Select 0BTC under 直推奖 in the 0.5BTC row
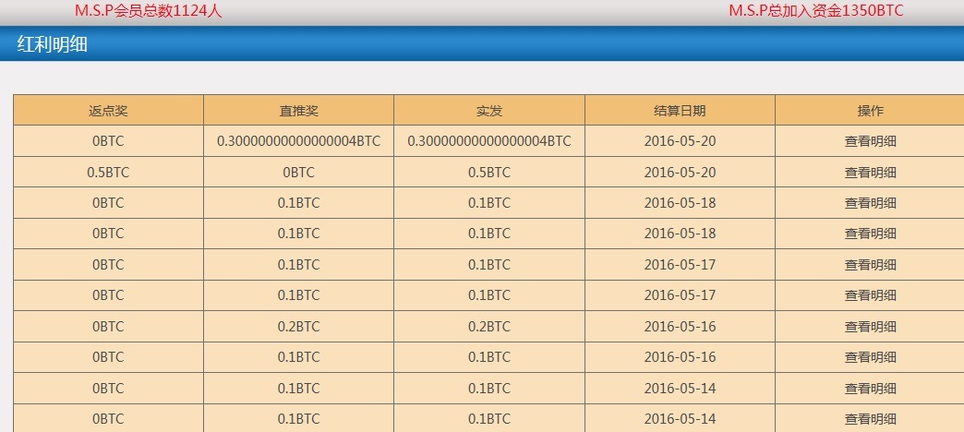Viewport: 964px width, 432px height. pos(299,172)
